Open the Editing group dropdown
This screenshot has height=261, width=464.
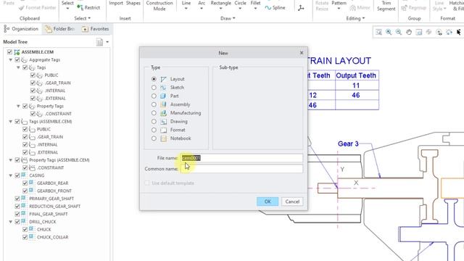point(355,18)
